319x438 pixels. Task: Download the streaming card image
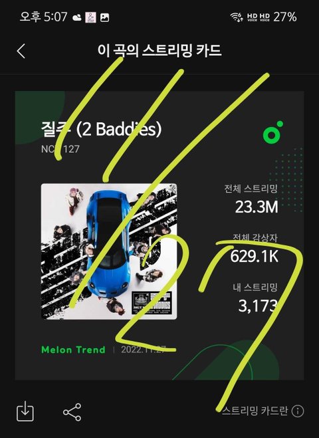coord(25,411)
